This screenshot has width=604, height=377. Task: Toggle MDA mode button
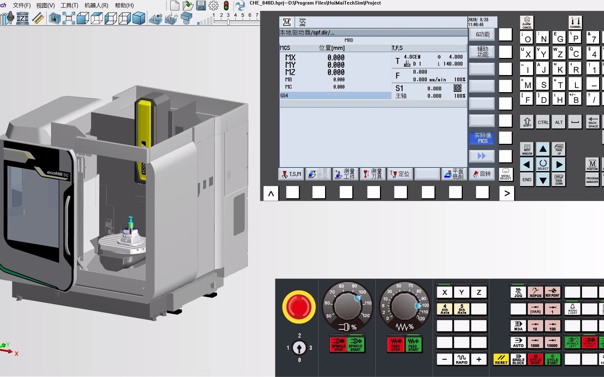[518, 326]
